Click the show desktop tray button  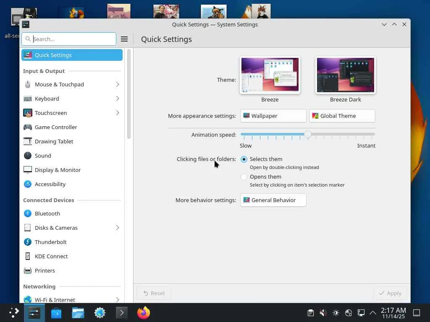417,312
